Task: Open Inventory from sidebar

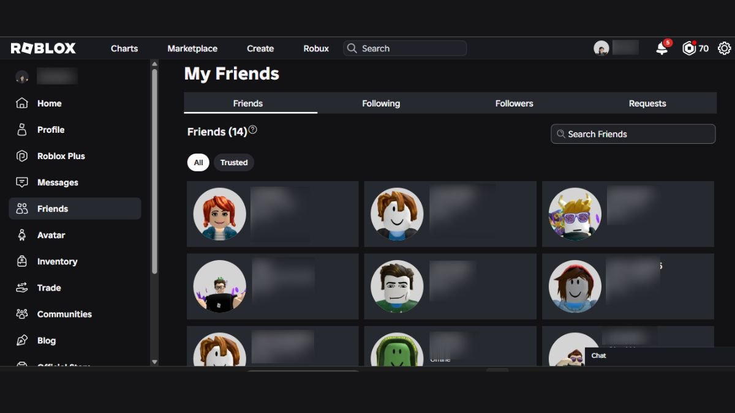Action: (x=57, y=261)
